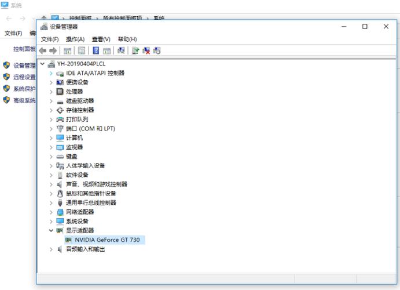The image size is (400, 290).
Task: Expand the 通用串行总线控制器 node
Action: coord(51,203)
